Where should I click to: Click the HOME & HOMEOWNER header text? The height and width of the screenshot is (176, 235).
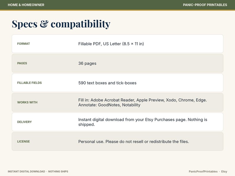pos(26,5)
